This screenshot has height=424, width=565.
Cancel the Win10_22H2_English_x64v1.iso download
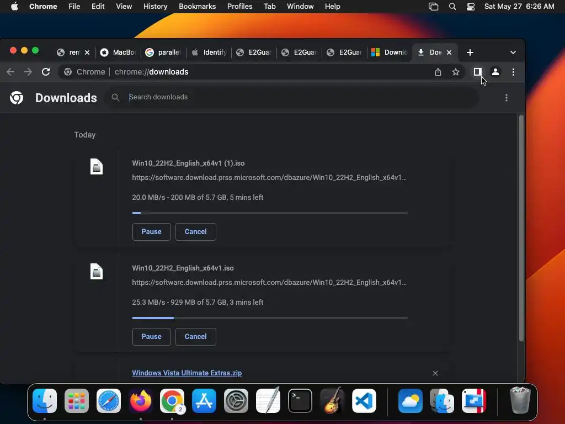[196, 337]
